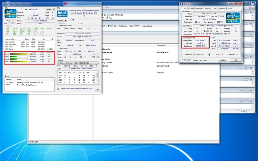Image resolution: width=258 pixels, height=161 pixels.
Task: Click the Intel Core i7 badge in CPU-Z
Action: pos(233,18)
